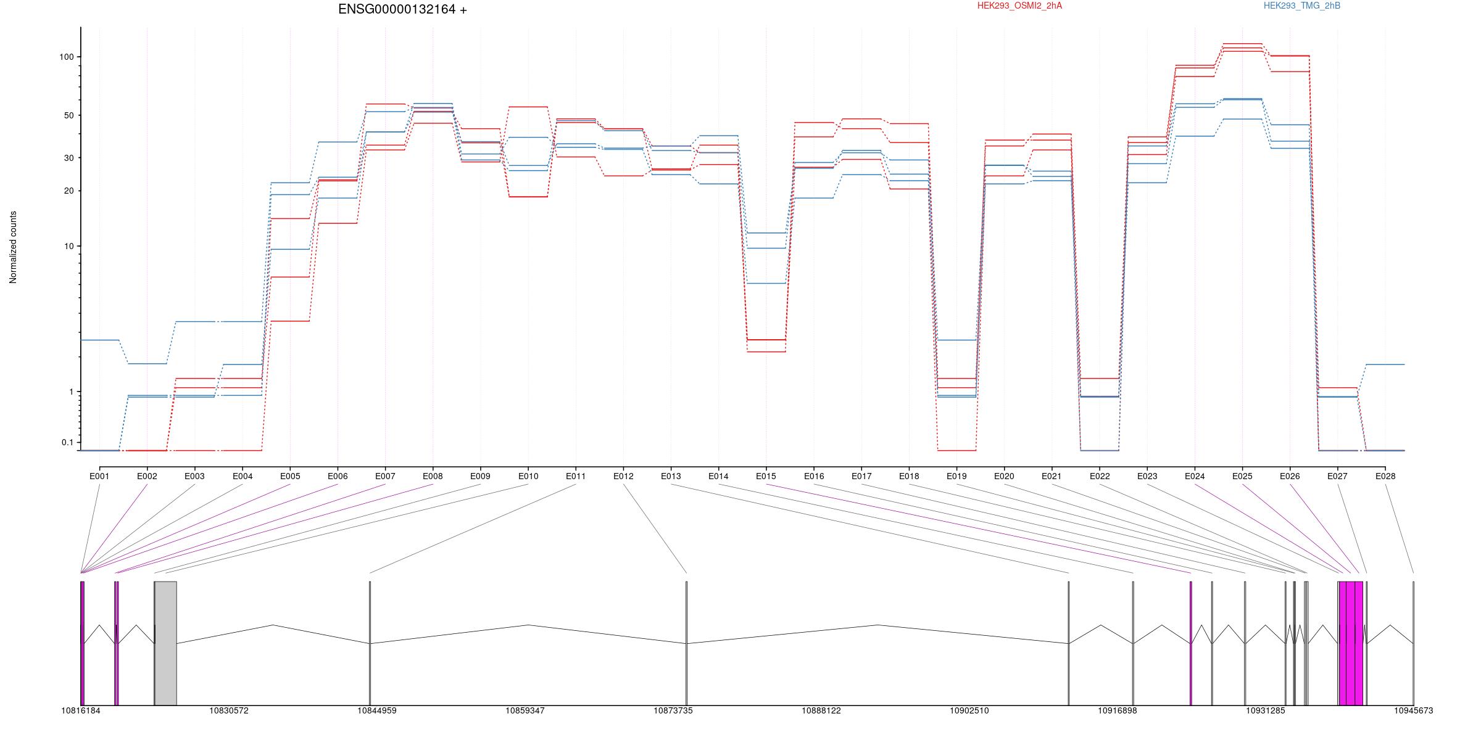The image size is (1481, 740).
Task: Click the large gray exon block in gene model
Action: click(165, 643)
